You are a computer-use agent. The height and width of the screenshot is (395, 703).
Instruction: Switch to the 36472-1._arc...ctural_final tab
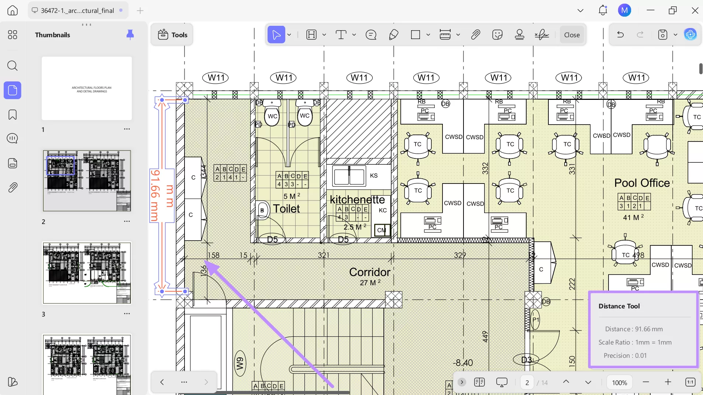78,10
